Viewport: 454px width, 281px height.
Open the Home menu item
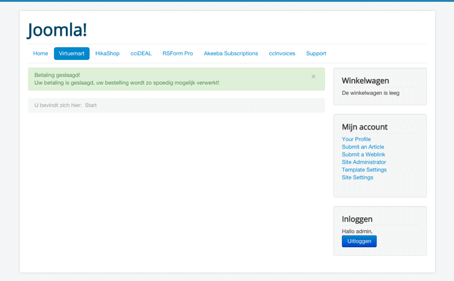41,53
